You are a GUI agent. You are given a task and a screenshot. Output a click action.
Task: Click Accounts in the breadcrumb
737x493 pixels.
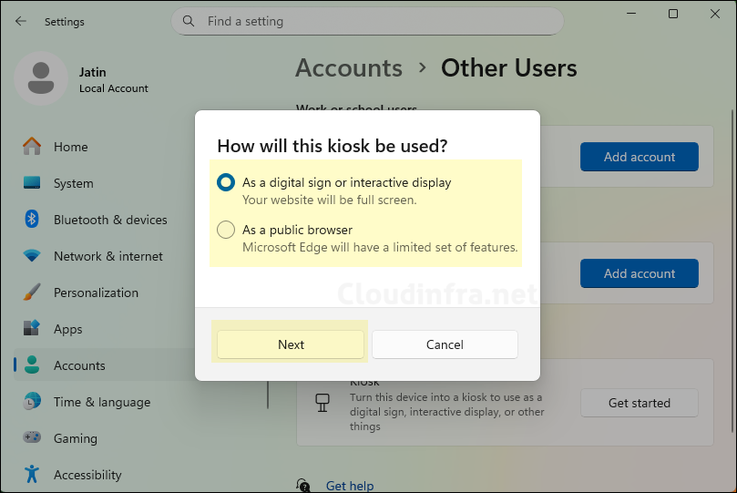[x=349, y=68]
